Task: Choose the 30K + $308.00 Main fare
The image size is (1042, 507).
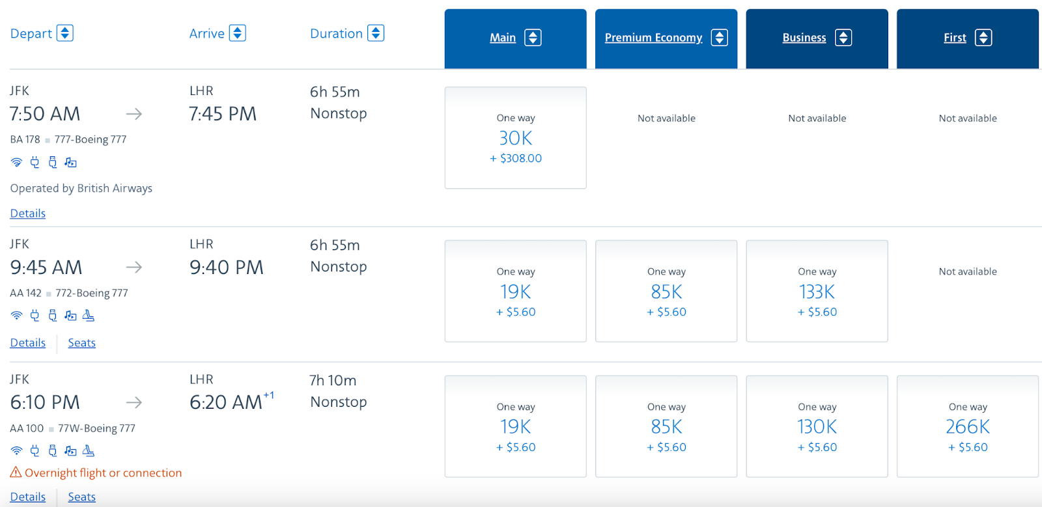Action: [516, 138]
